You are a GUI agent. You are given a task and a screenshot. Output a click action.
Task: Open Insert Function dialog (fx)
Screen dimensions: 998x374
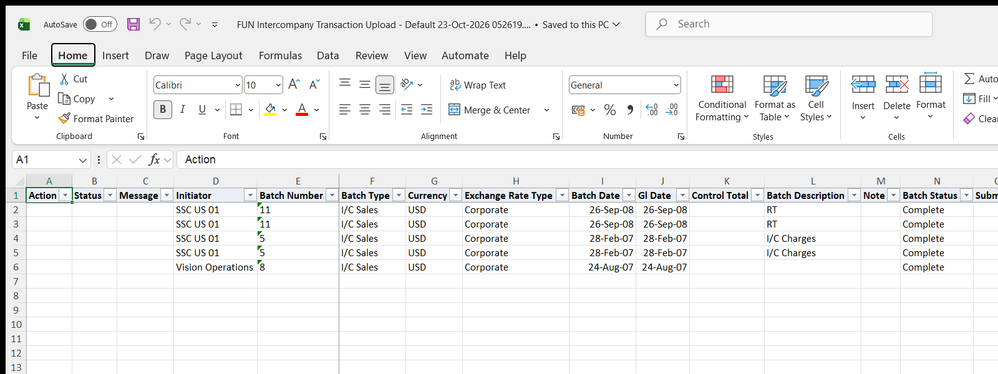154,160
